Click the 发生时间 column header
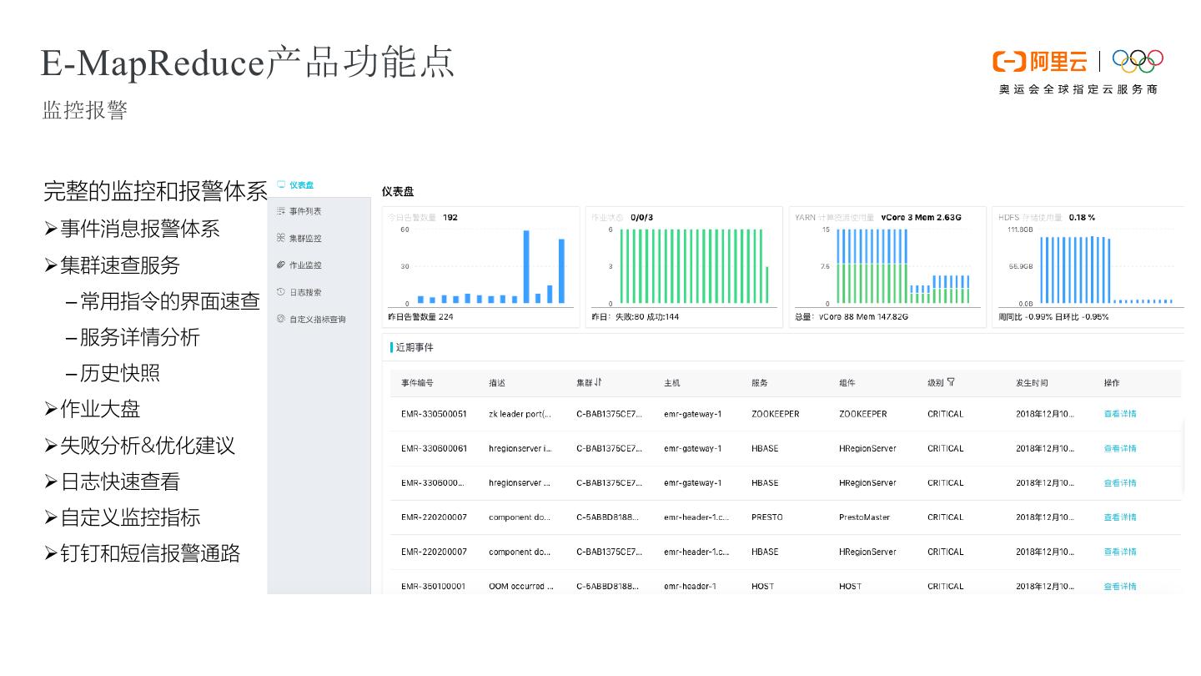Image resolution: width=1201 pixels, height=676 pixels. [1032, 383]
